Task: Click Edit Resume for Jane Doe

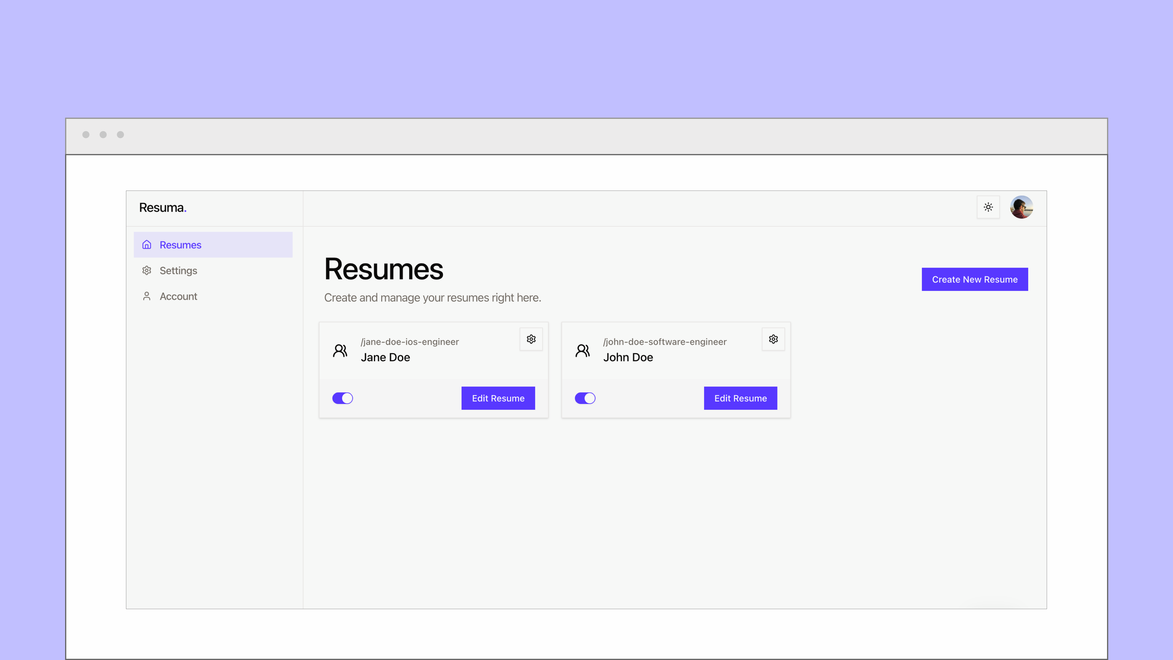Action: tap(498, 398)
